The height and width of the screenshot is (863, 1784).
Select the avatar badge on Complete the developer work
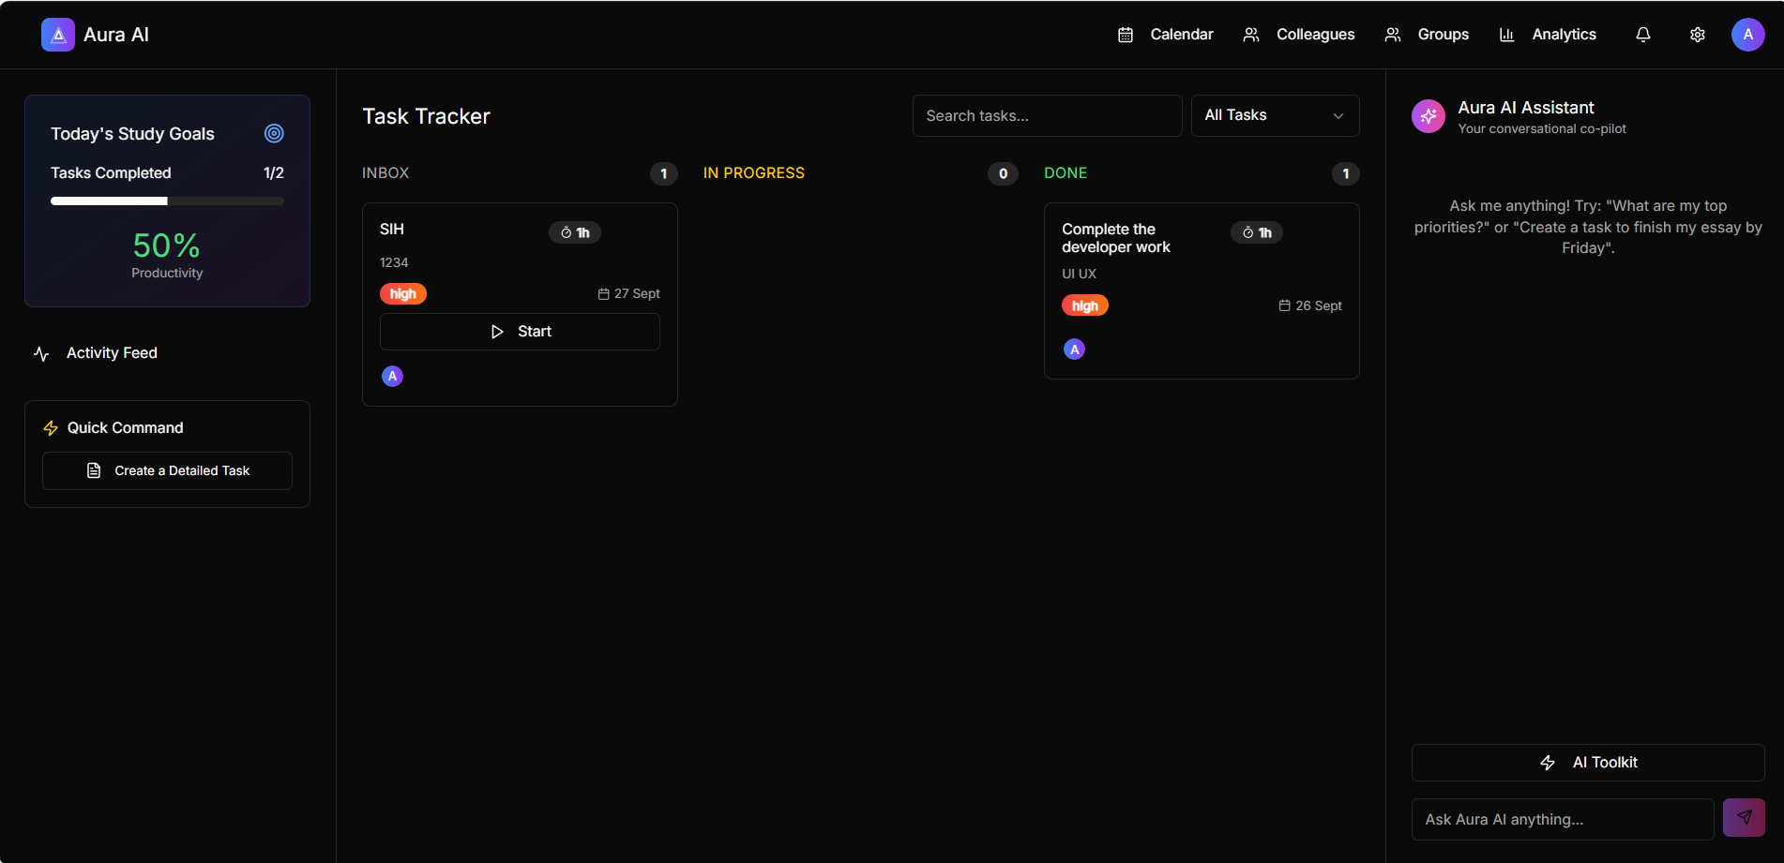click(1074, 349)
